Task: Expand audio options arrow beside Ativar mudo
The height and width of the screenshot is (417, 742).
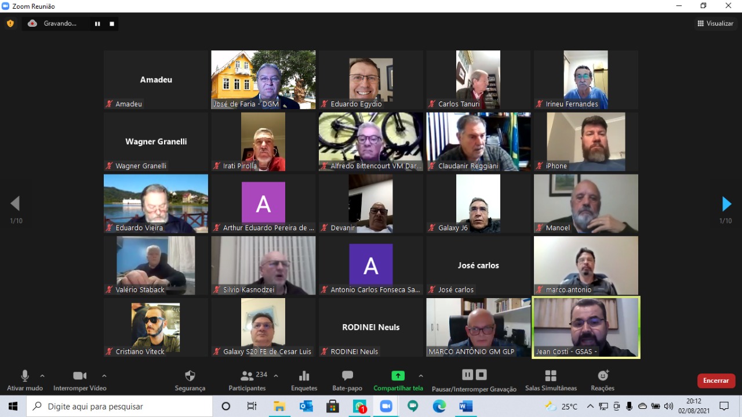Action: [42, 376]
